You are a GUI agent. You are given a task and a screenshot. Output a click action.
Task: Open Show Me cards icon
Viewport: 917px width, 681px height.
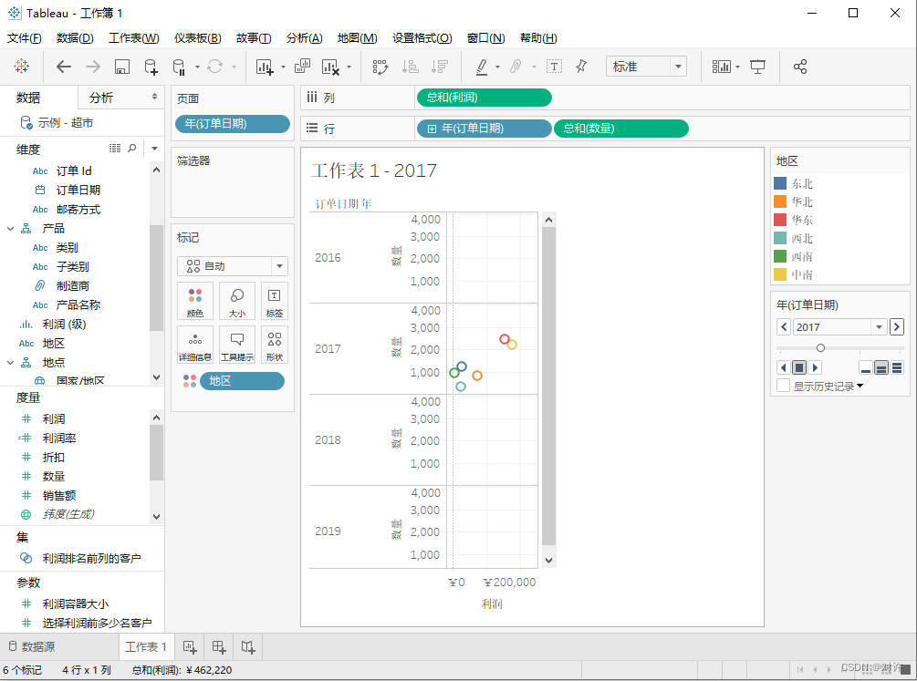coord(721,67)
